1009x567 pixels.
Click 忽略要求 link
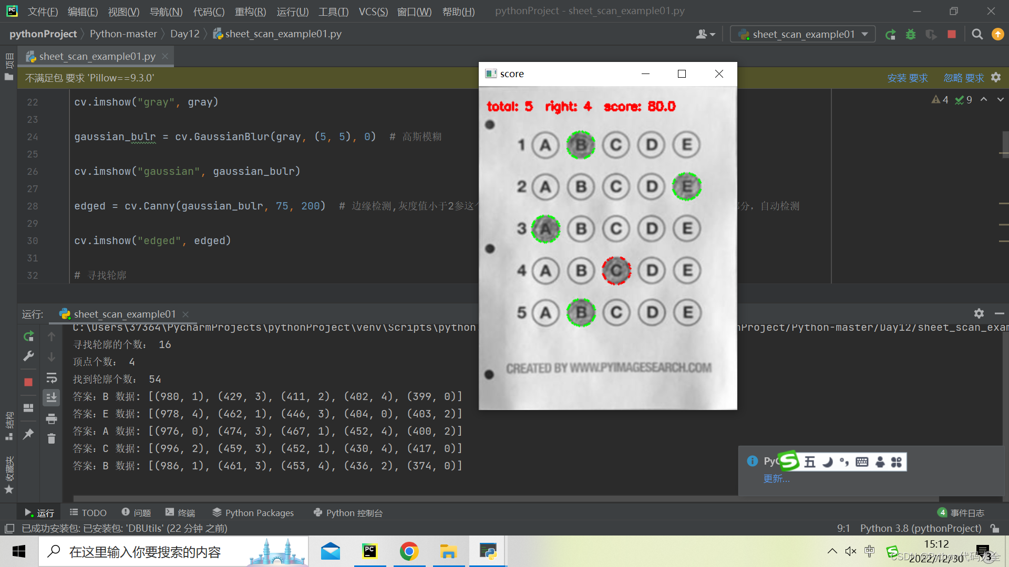964,78
